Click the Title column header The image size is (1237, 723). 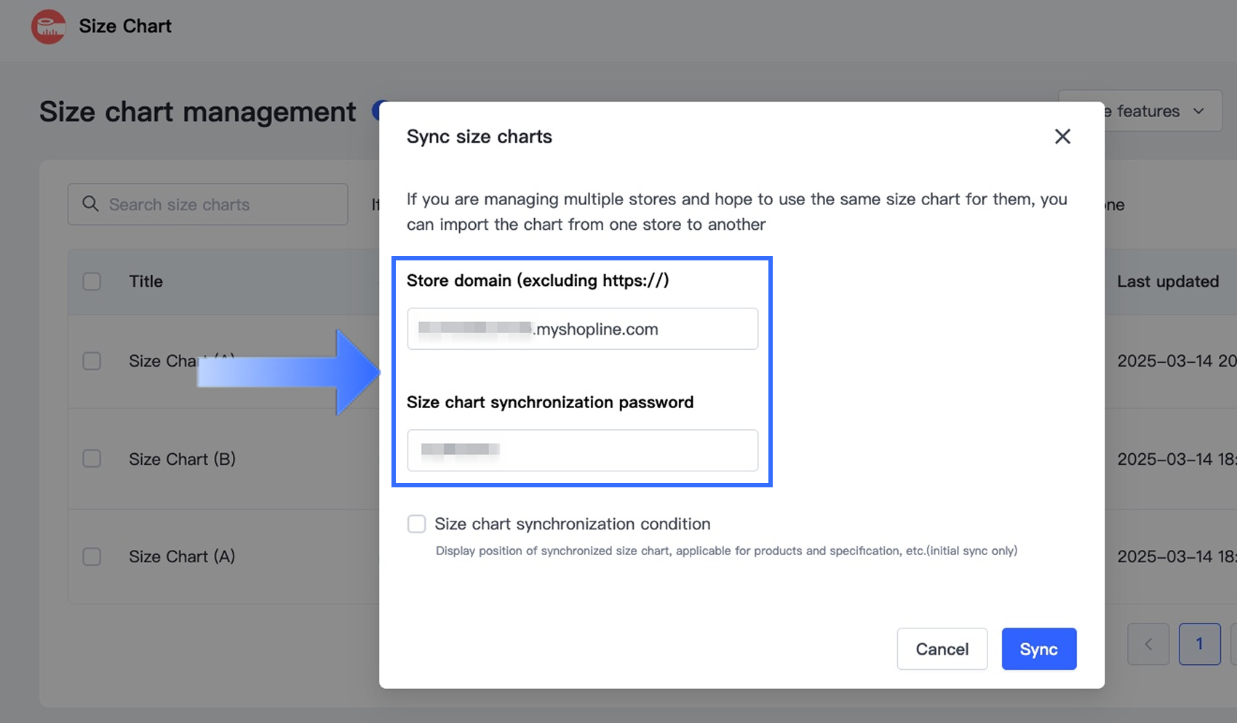146,281
